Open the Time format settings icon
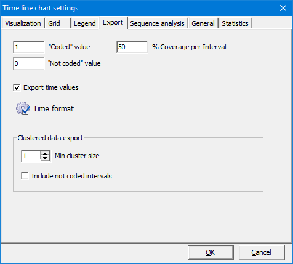Image resolution: width=293 pixels, height=264 pixels. tap(23, 108)
